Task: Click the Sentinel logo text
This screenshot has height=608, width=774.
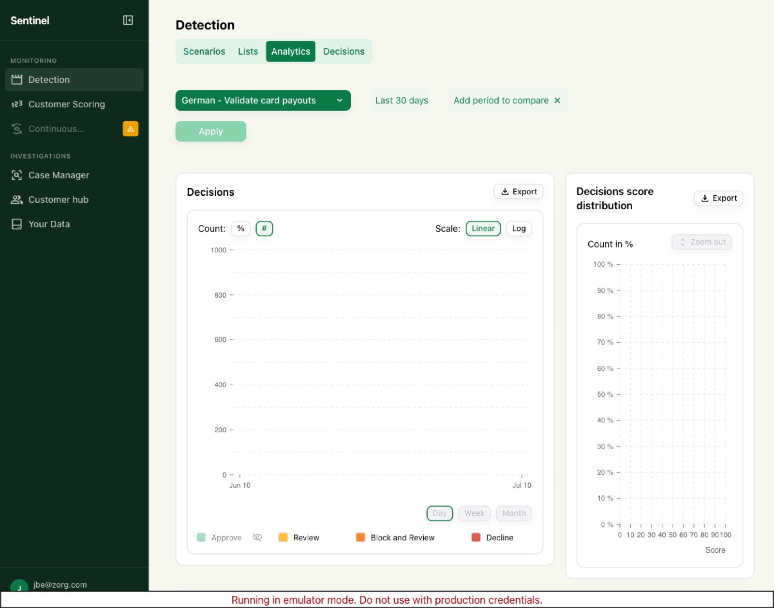Action: (x=30, y=20)
